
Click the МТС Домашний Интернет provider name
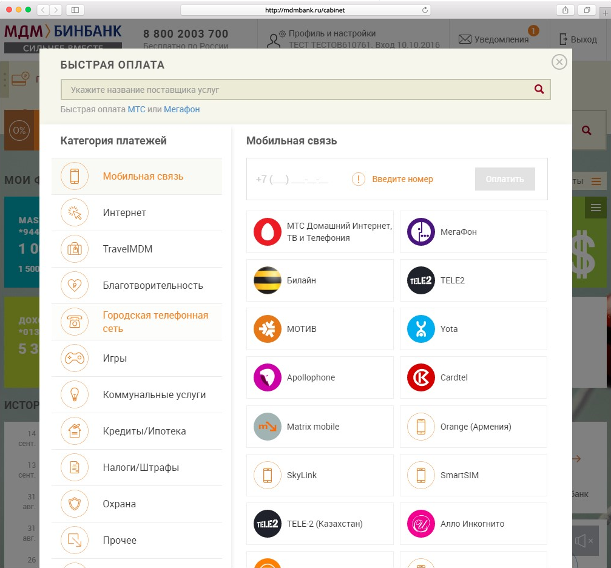(339, 232)
